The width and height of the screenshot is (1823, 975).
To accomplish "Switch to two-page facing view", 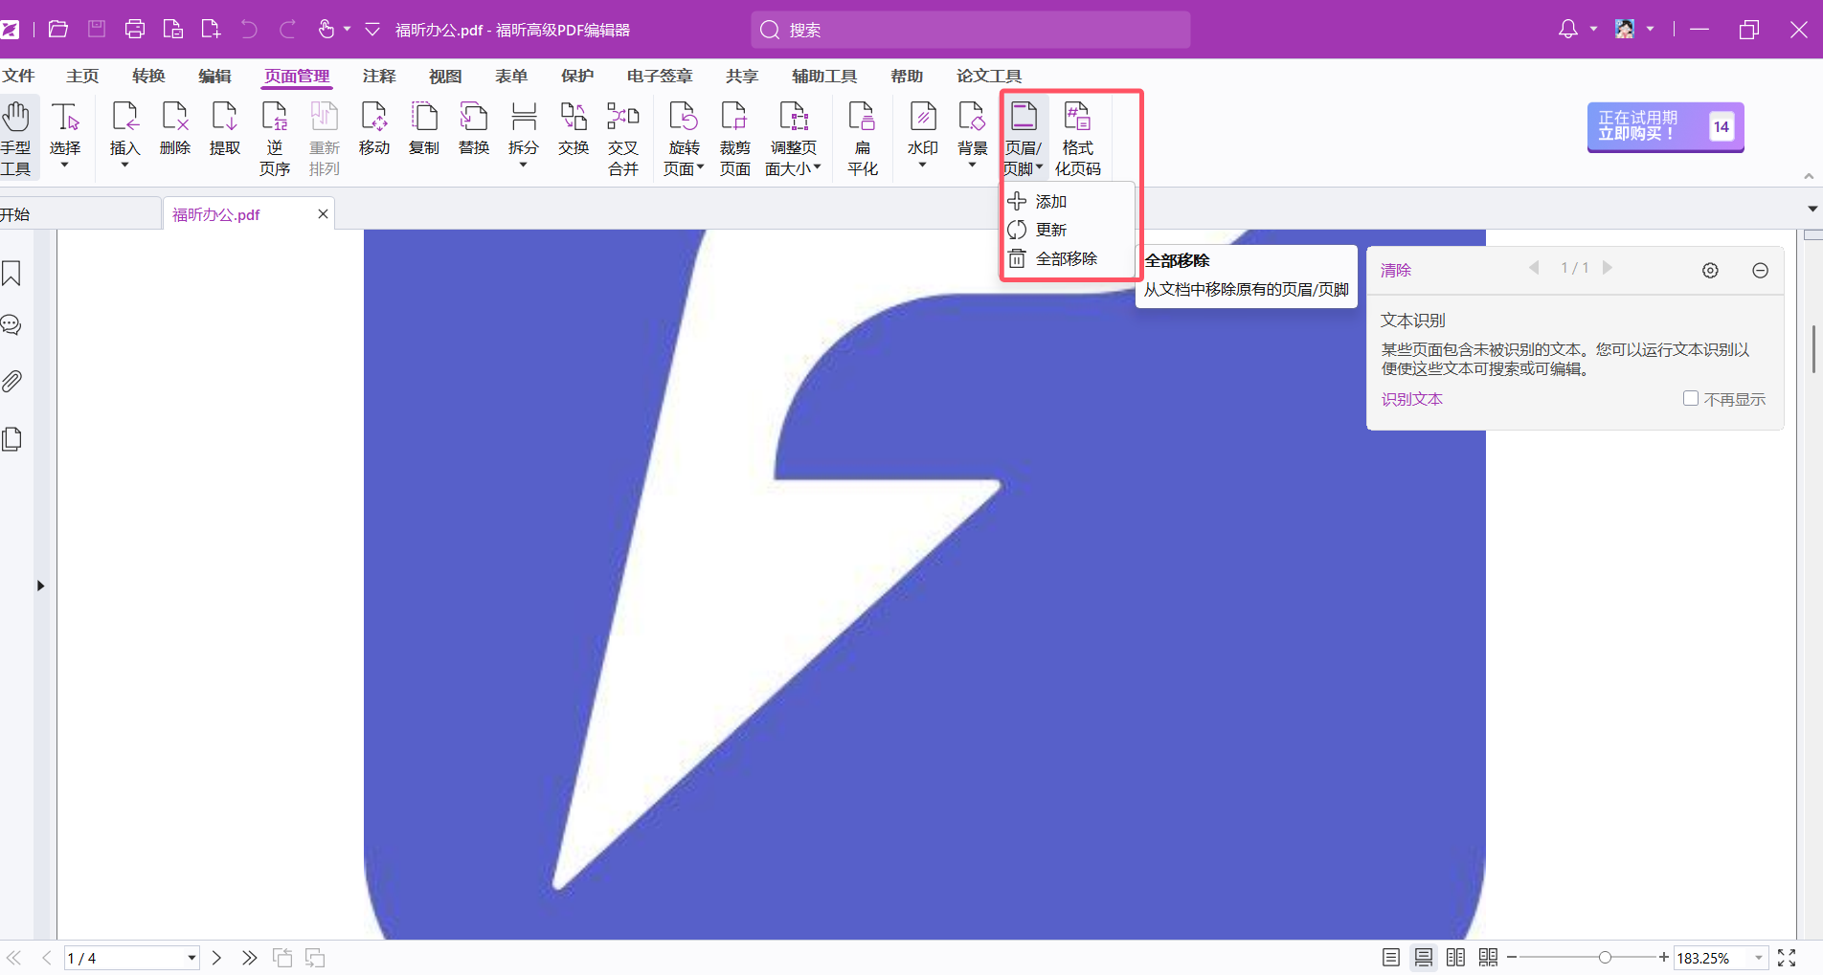I will [1455, 958].
